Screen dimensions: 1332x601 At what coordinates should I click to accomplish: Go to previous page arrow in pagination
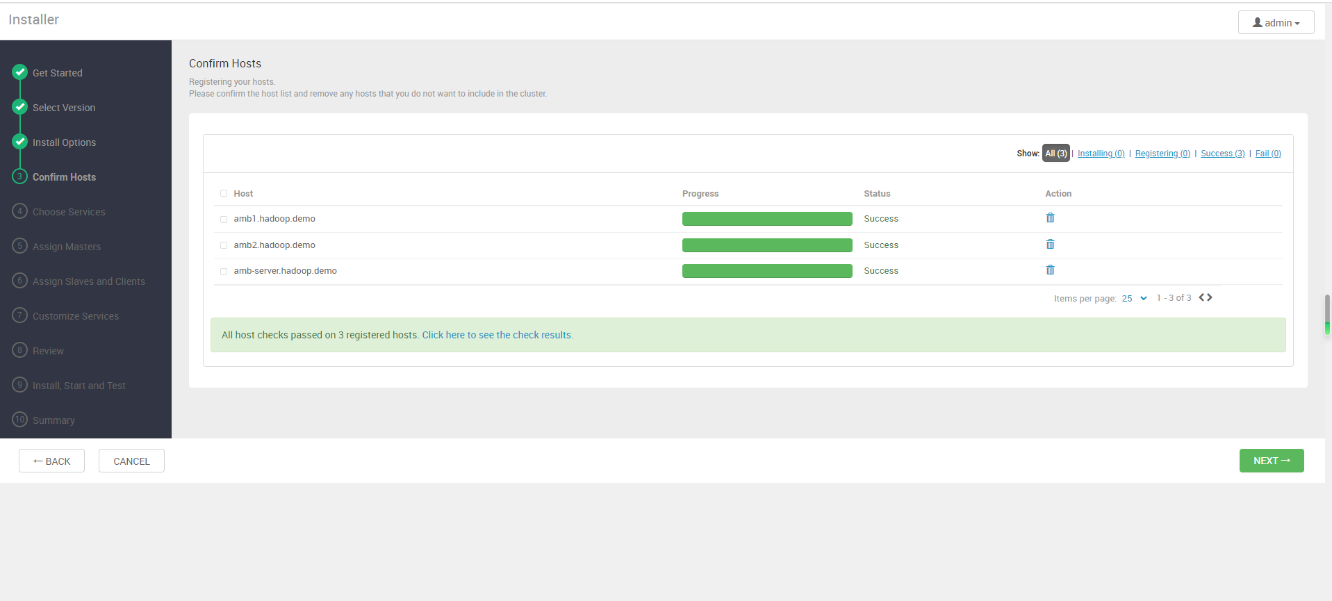(1201, 297)
